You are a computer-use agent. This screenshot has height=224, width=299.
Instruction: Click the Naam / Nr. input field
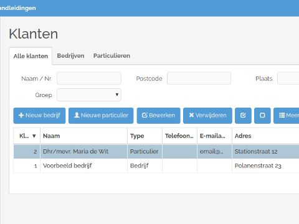coord(89,78)
